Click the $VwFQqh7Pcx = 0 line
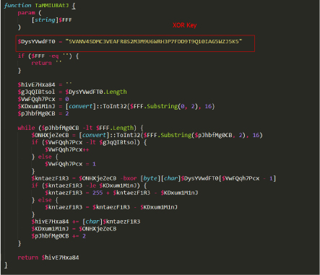 click(x=43, y=99)
